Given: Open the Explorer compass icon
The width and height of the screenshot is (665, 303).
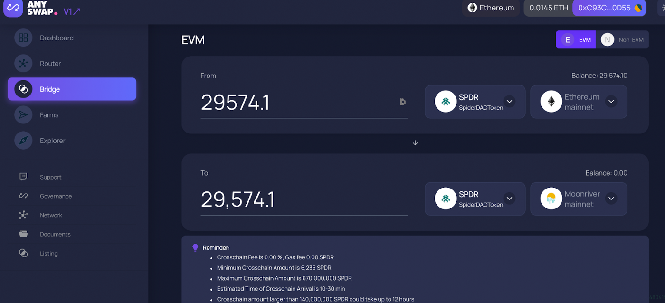Looking at the screenshot, I should 23,141.
